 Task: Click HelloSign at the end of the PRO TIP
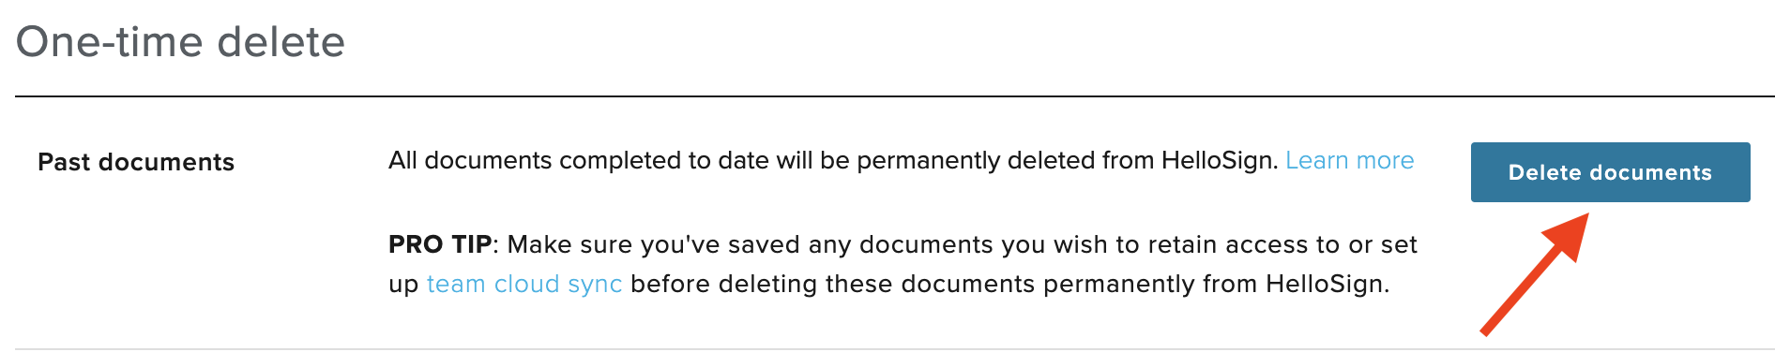coord(1327,285)
